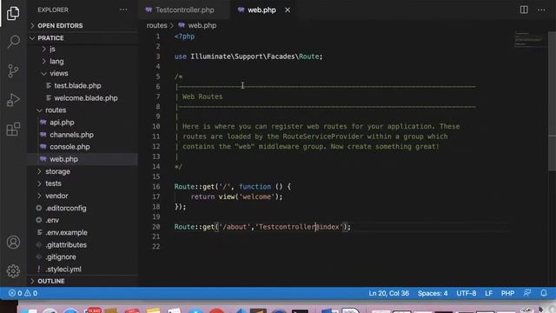Change end of line sequence LF
This screenshot has width=556, height=313.
click(x=488, y=294)
